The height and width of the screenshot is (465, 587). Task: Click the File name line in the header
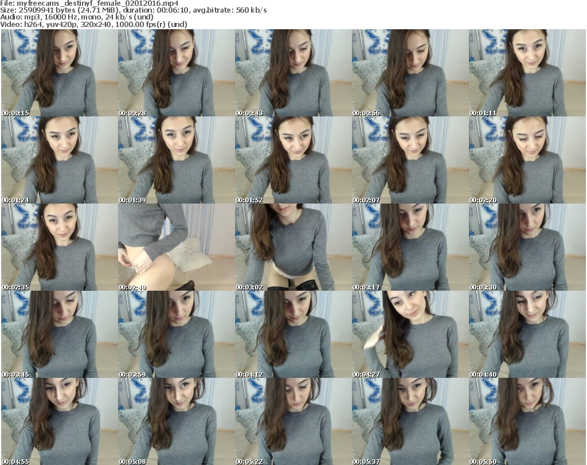(x=89, y=3)
